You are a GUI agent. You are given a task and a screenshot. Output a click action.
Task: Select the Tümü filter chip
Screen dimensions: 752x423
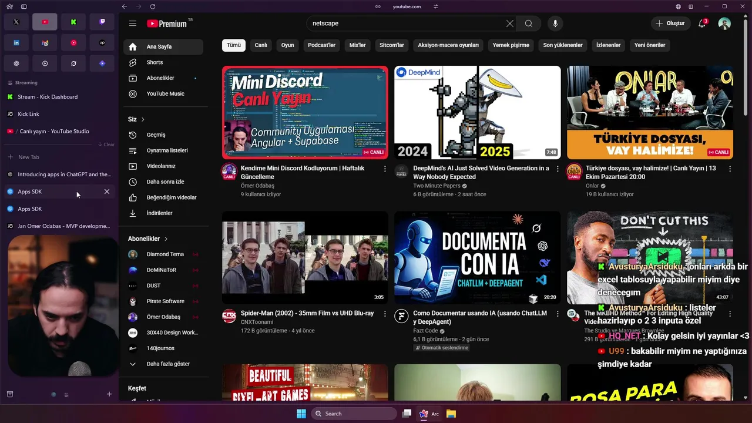234,45
